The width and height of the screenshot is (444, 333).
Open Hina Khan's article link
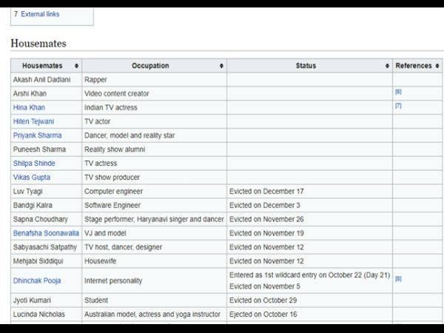[x=29, y=107]
